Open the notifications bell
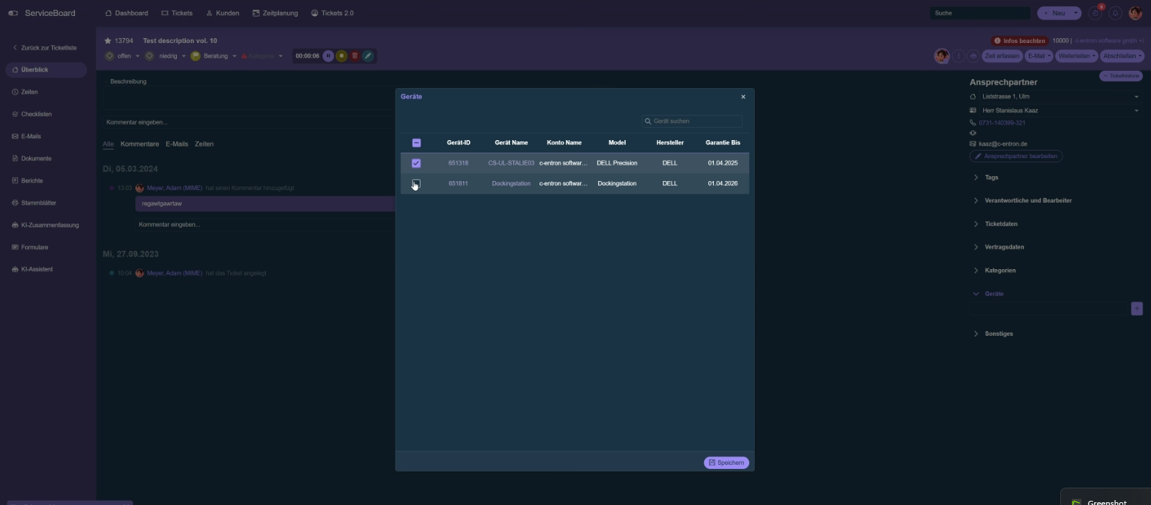The image size is (1151, 505). [x=1115, y=13]
